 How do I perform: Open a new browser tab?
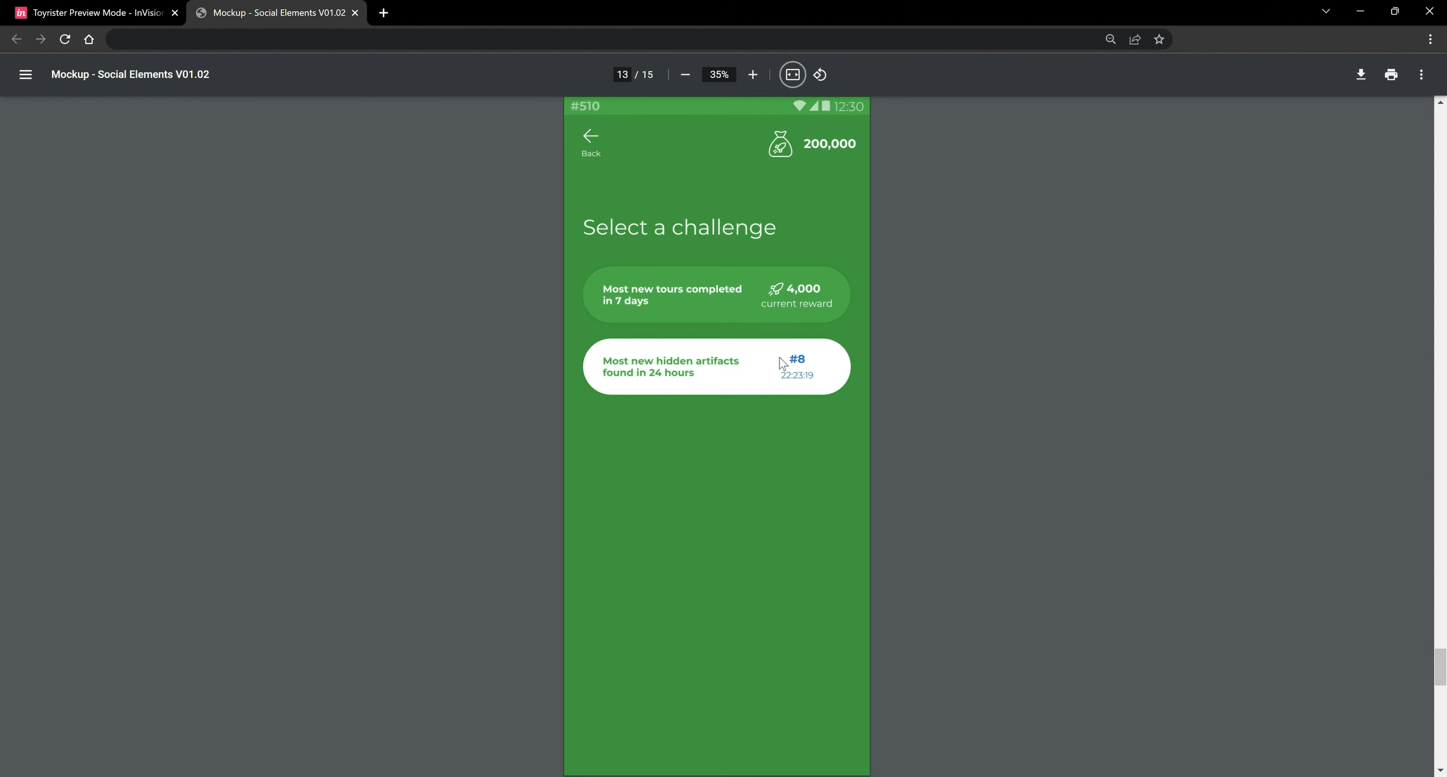[383, 12]
